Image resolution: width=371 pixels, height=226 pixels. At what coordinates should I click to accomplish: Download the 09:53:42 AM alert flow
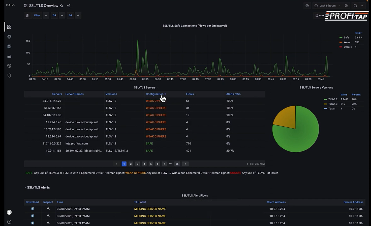[x=33, y=223]
